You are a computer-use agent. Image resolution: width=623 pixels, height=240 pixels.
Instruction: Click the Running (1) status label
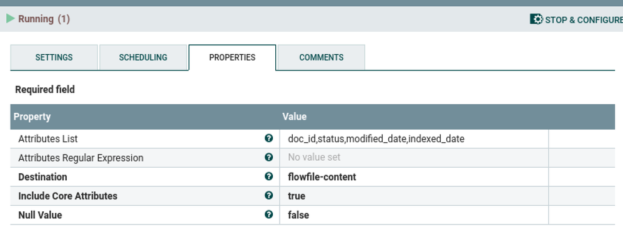coord(44,19)
